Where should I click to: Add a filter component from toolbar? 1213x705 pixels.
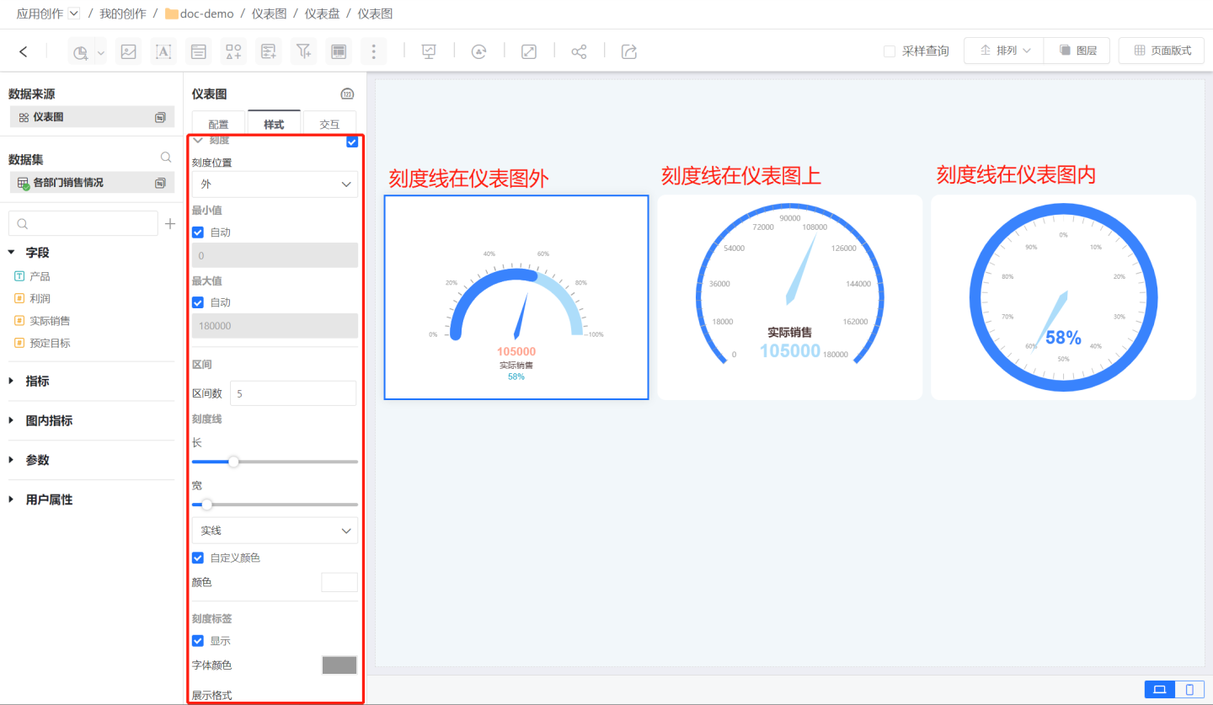tap(303, 51)
